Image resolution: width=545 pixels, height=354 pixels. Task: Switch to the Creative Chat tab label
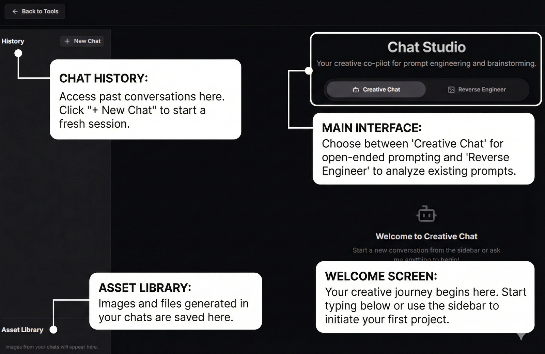(x=381, y=90)
